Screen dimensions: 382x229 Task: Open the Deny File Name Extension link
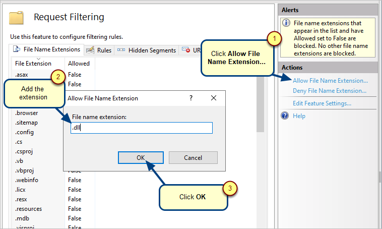click(x=330, y=91)
